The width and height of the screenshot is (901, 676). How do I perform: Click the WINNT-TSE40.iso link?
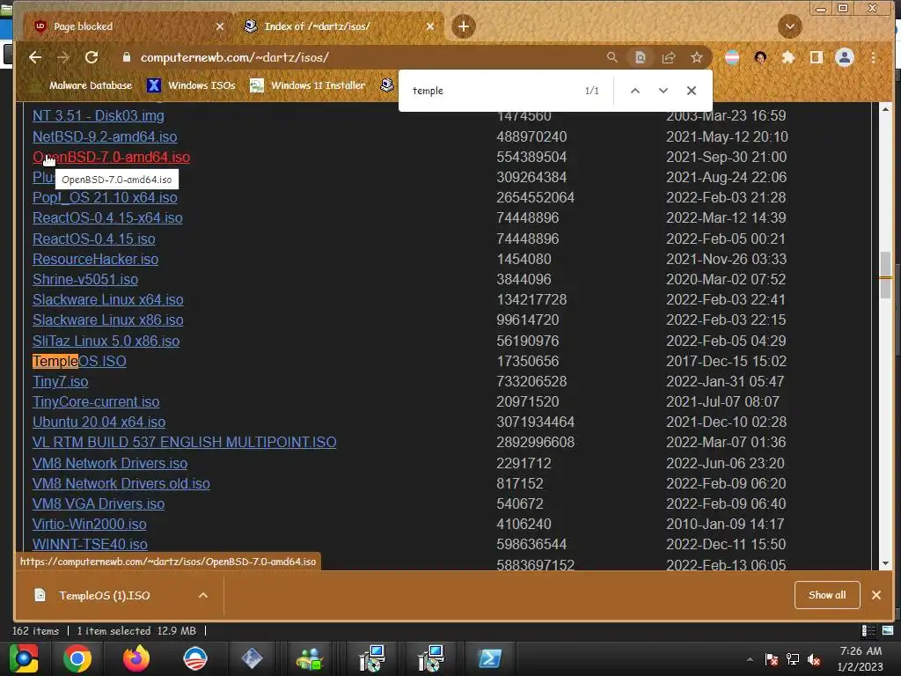tap(90, 544)
